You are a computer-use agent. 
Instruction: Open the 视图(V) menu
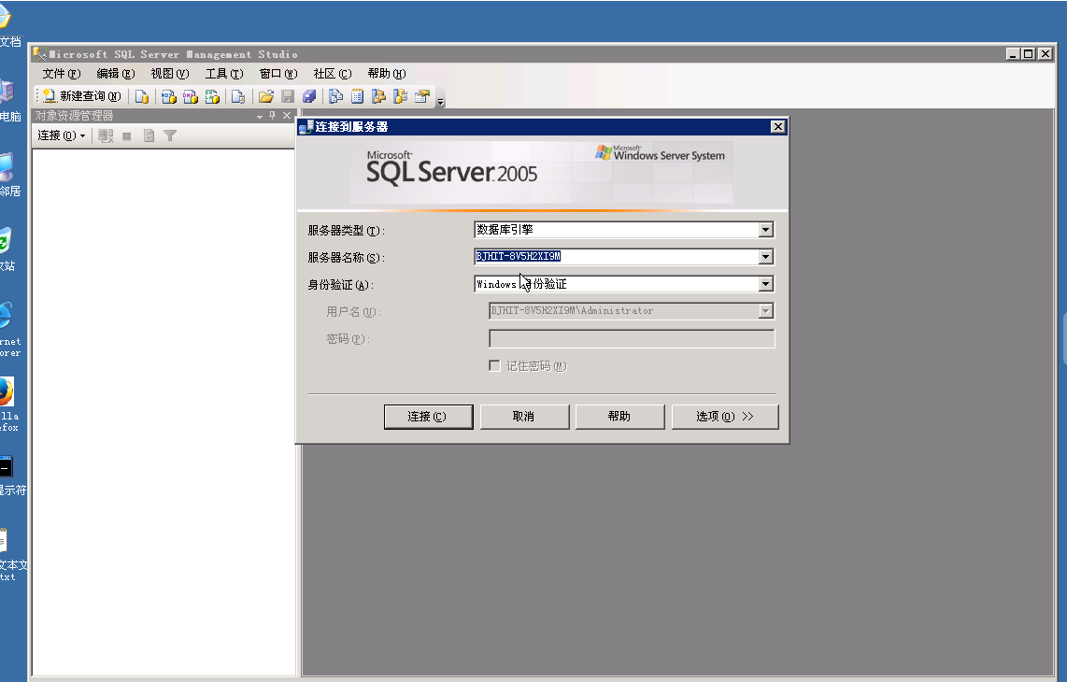(x=169, y=74)
